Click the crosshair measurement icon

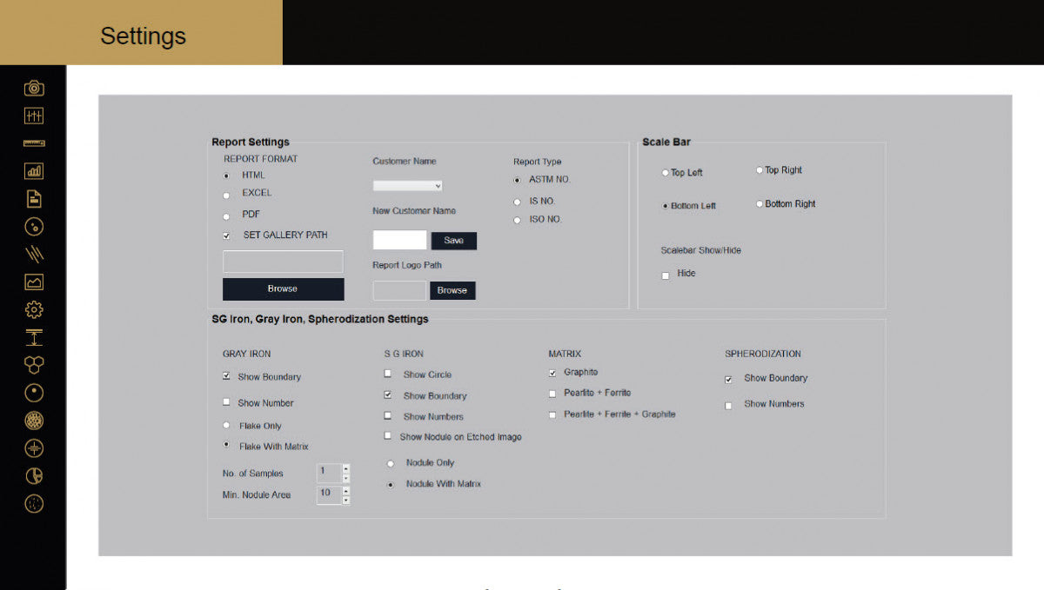(x=33, y=447)
